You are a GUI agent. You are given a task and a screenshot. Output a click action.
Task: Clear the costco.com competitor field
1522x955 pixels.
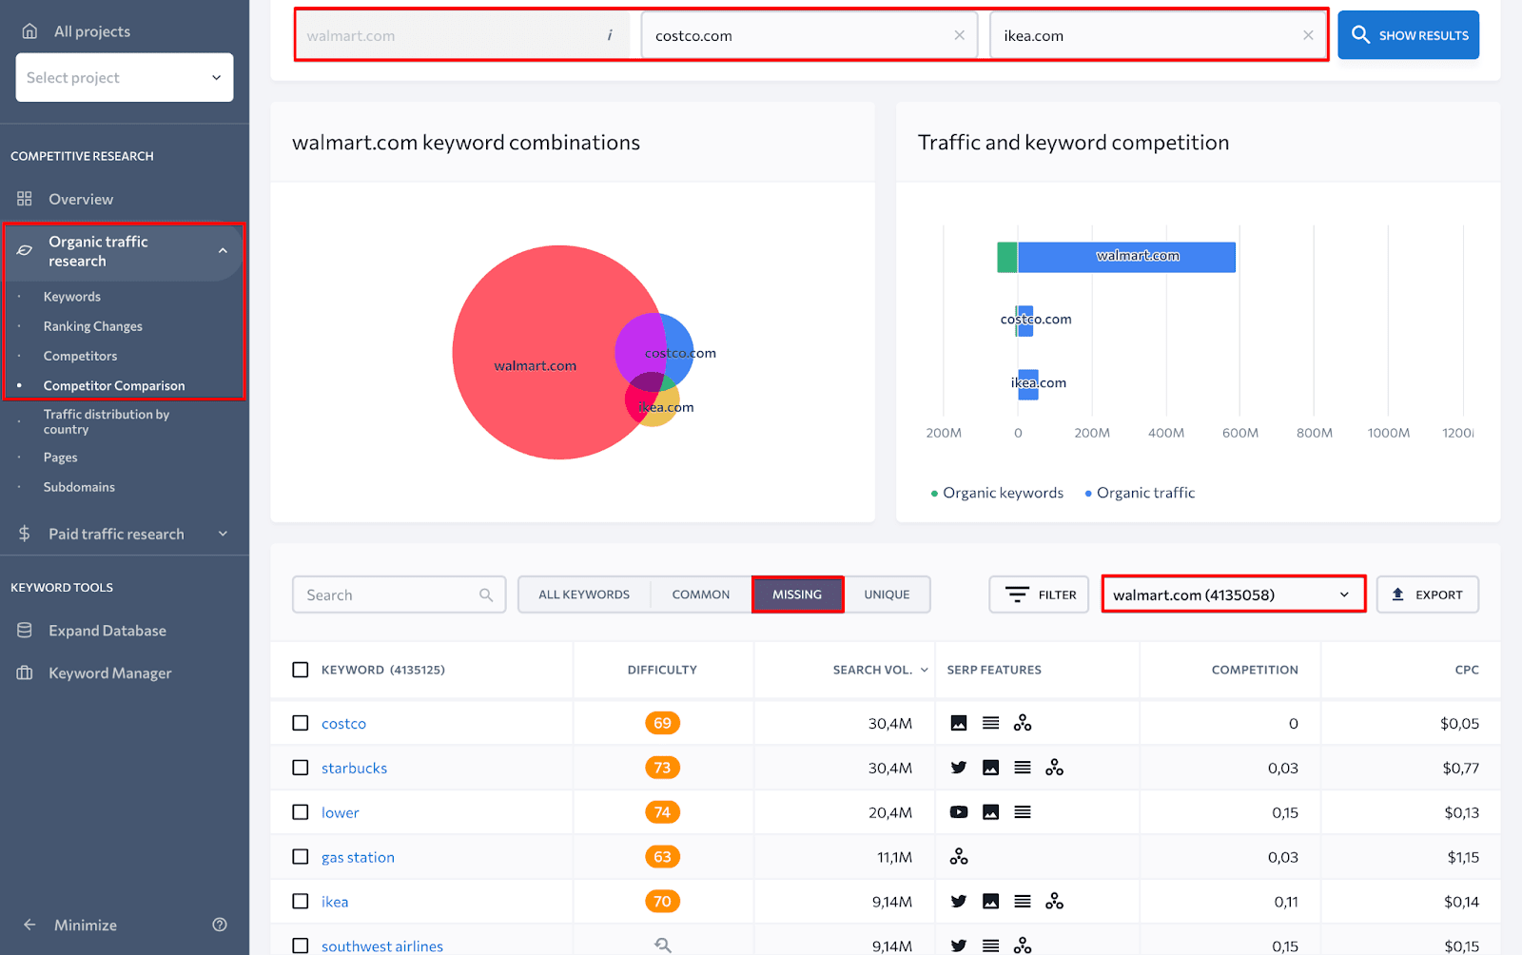(959, 35)
